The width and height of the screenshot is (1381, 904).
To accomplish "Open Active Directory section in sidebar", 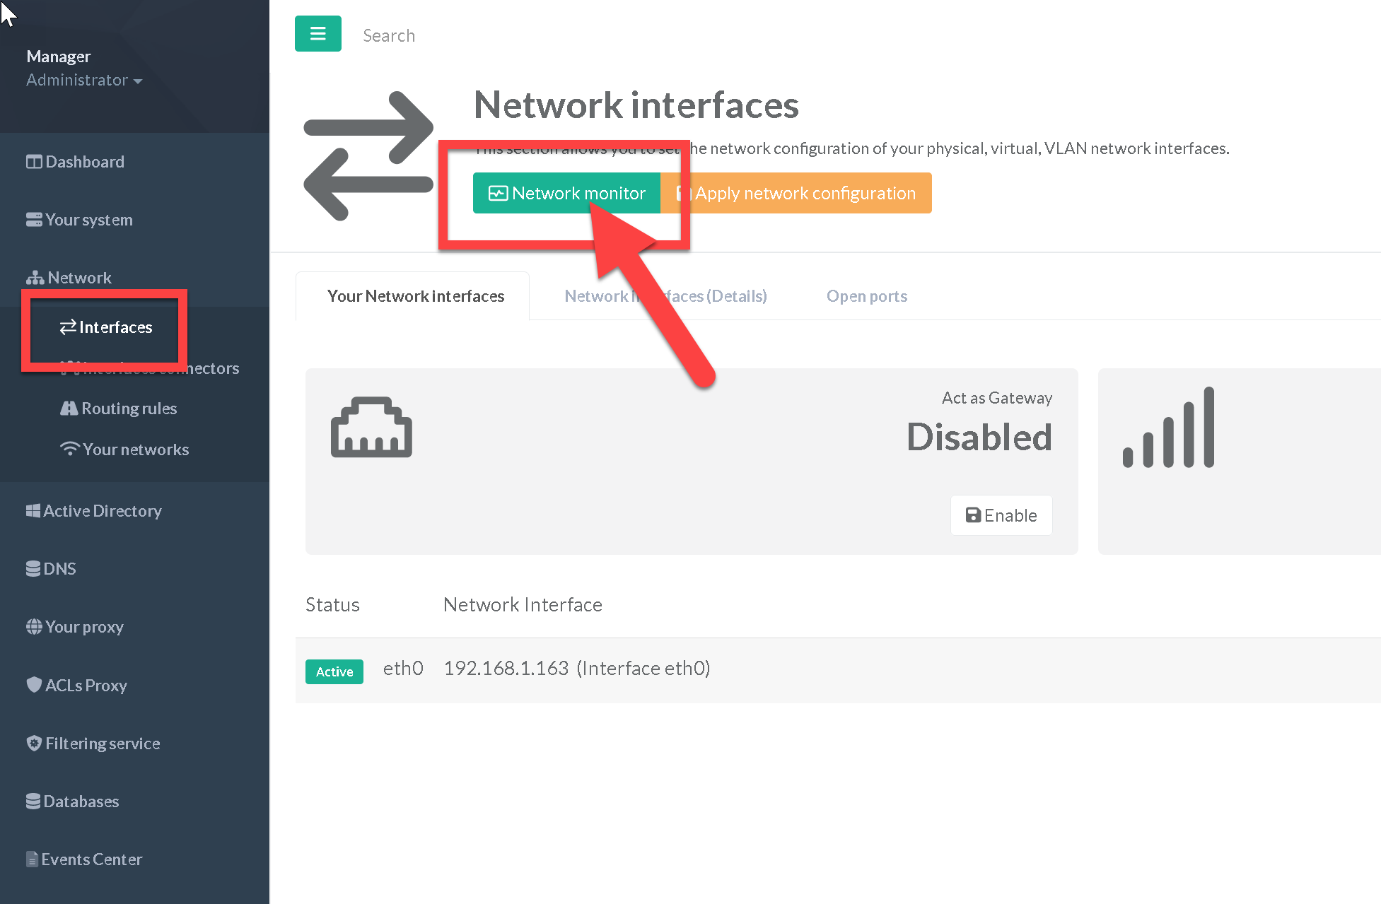I will [x=94, y=511].
